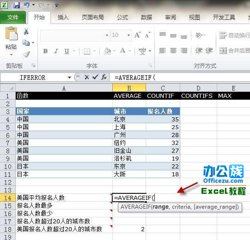Click cell 美国平均报名人数
Image resolution: width=250 pixels, height=240 pixels.
pos(64,198)
